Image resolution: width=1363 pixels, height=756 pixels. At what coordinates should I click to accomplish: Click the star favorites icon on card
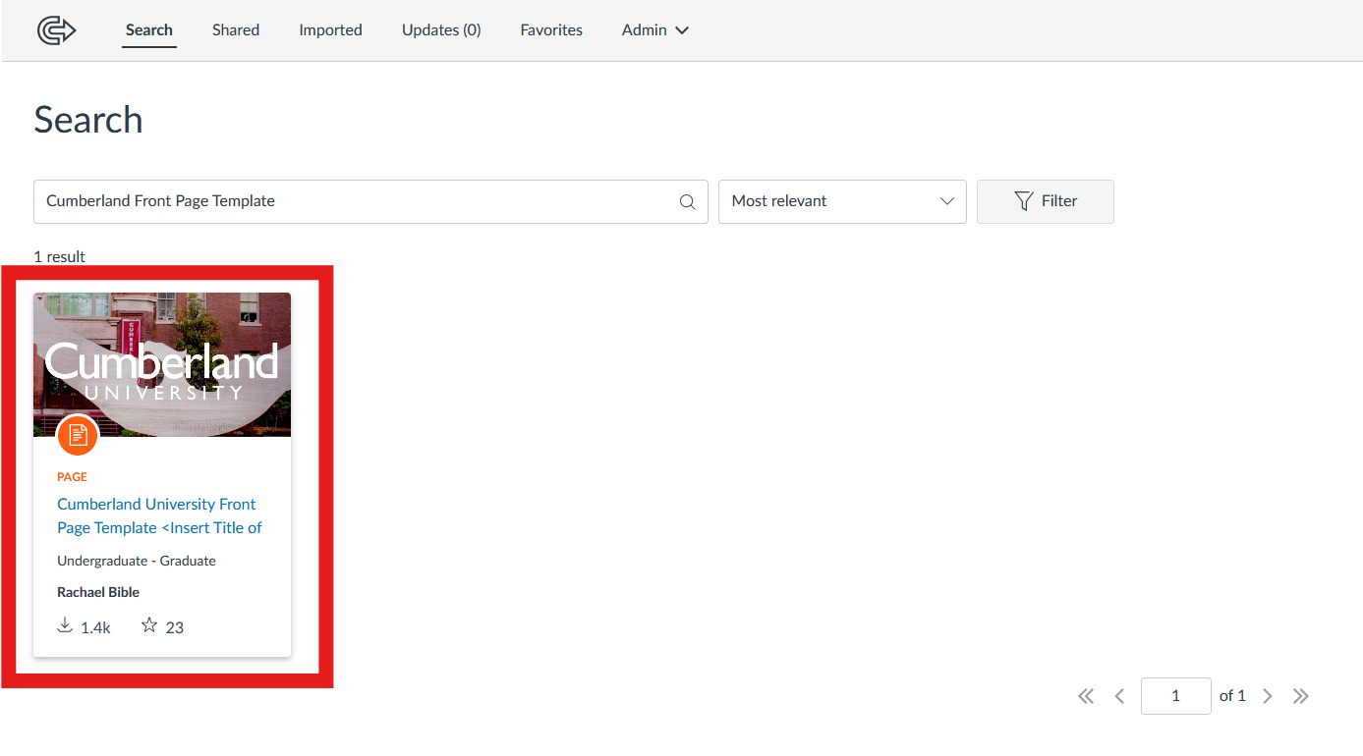point(149,625)
